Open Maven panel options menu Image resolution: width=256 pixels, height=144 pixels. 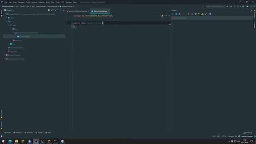(x=248, y=10)
